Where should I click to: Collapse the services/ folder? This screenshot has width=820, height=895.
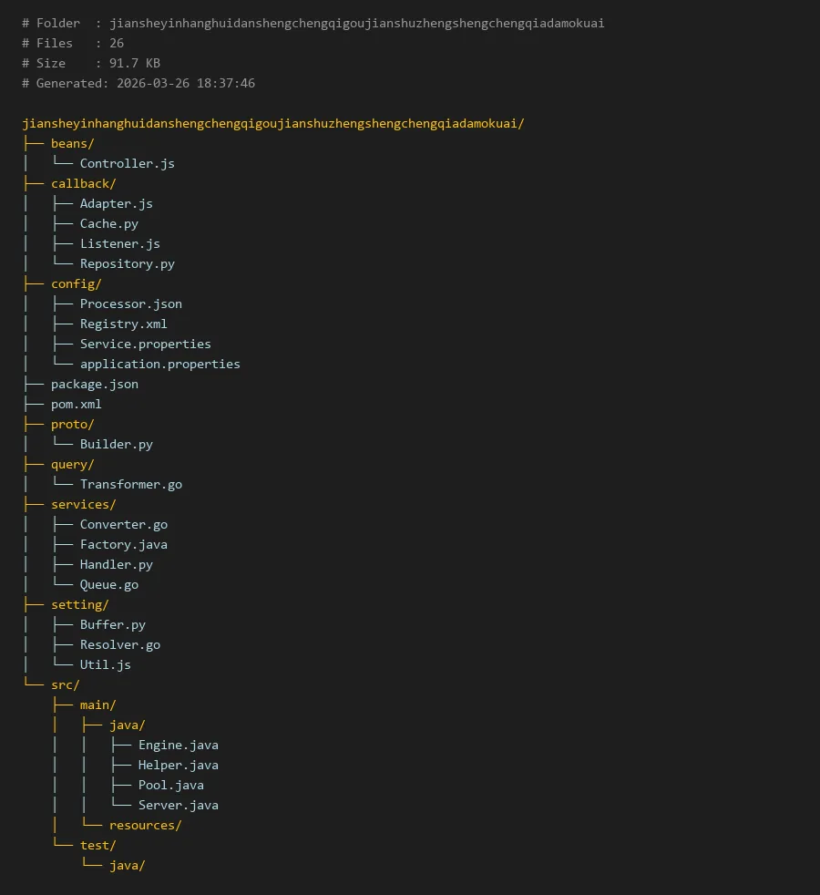coord(83,504)
